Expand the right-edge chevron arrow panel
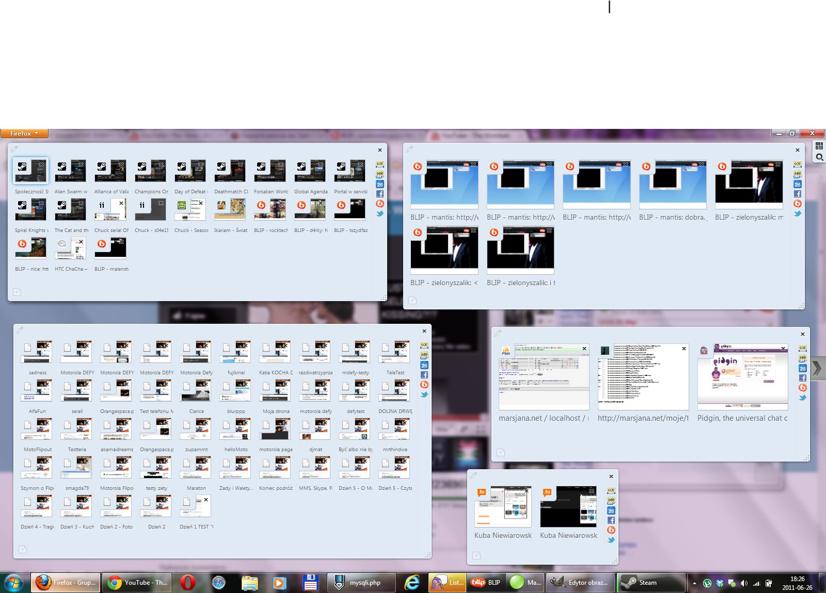 pyautogui.click(x=818, y=368)
